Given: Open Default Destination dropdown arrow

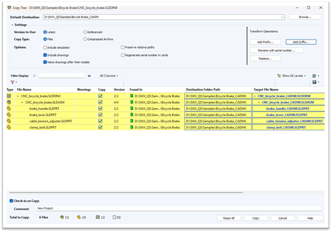Looking at the screenshot, I should [282, 17].
